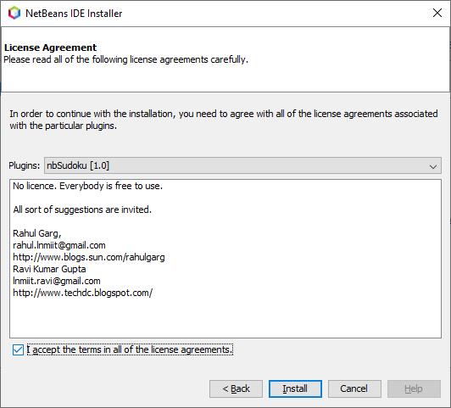451x408 pixels.
Task: Click the 'NetBeans IDE Installer' title bar text
Action: coord(74,14)
